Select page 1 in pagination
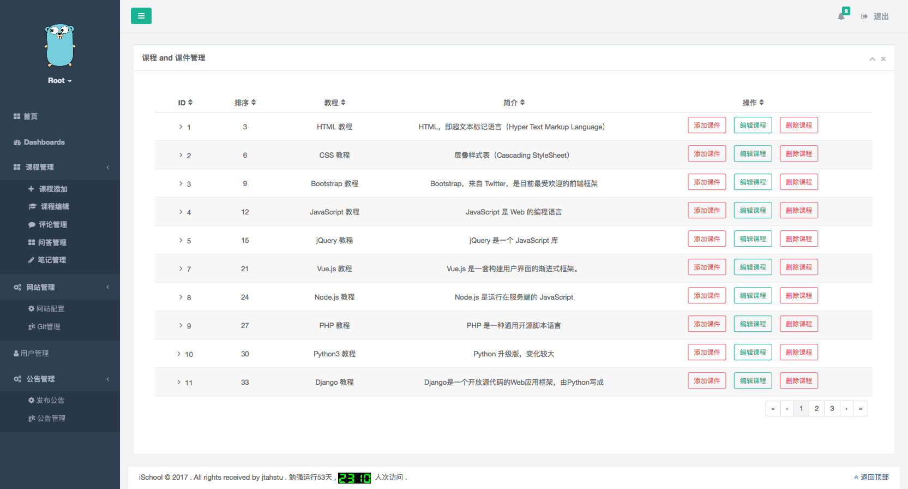908x489 pixels. (x=801, y=408)
